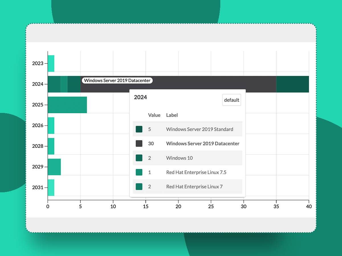The image size is (342, 256).
Task: Select the 2025 y-axis label
Action: point(38,105)
